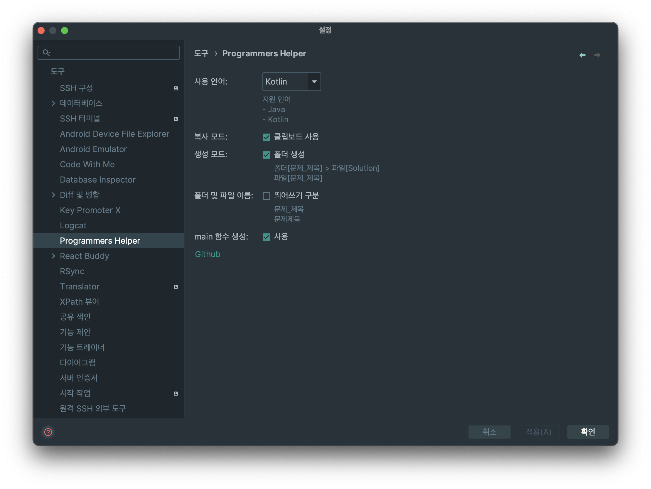
Task: Expand the React Buddy node
Action: [53, 256]
